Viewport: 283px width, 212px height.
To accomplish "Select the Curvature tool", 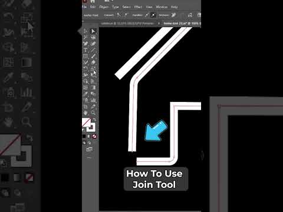I will click(93, 44).
